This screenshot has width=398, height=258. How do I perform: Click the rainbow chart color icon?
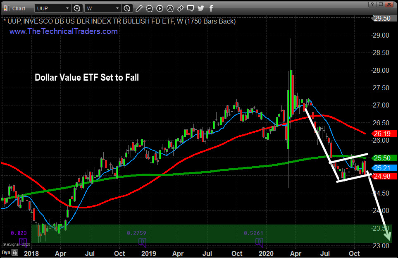(x=7, y=8)
